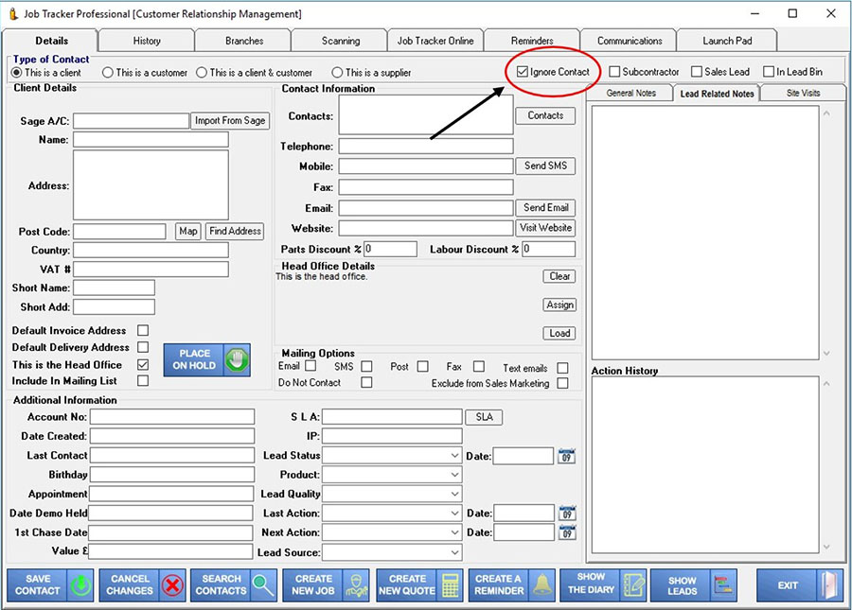Click the SLA button
This screenshot has width=852, height=610.
coord(484,417)
